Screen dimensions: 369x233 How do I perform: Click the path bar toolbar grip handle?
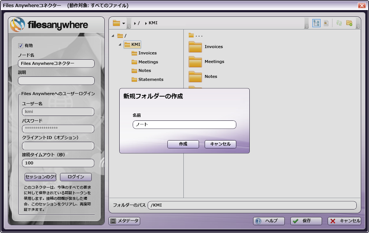click(129, 23)
